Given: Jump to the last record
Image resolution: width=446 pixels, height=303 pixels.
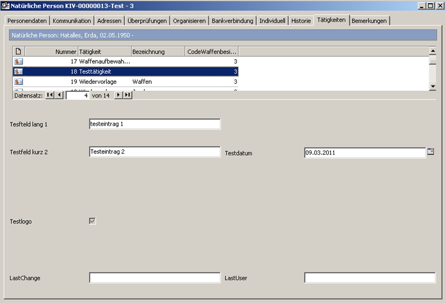Looking at the screenshot, I should (127, 95).
